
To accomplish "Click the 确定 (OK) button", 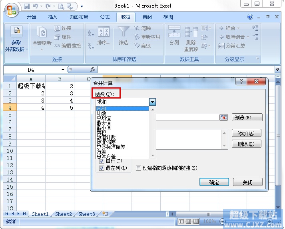I will point(214,182).
